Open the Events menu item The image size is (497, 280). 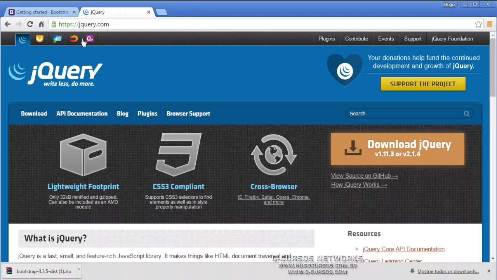[x=386, y=39]
